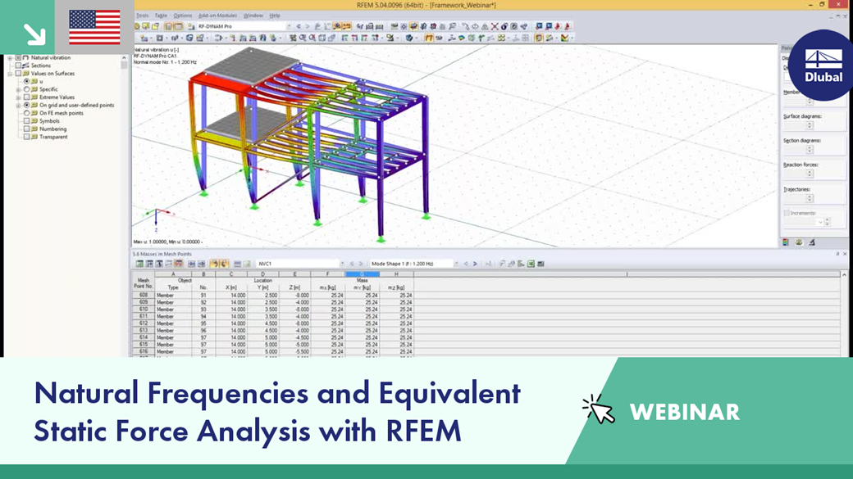
Task: Toggle the Values on Surfaces checkbox
Action: [18, 74]
